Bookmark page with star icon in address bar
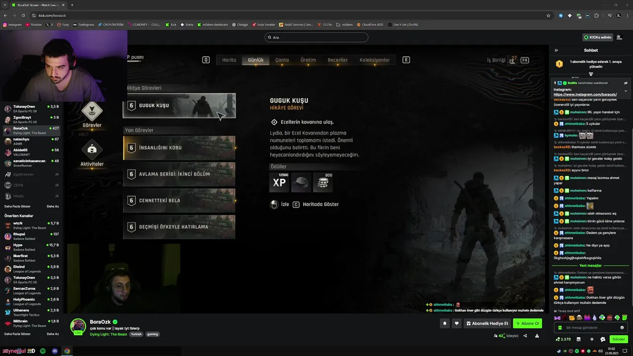 (548, 15)
